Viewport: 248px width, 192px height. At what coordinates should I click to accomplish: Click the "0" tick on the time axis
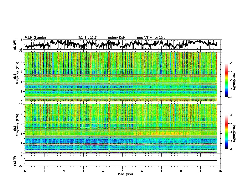coord(25,171)
